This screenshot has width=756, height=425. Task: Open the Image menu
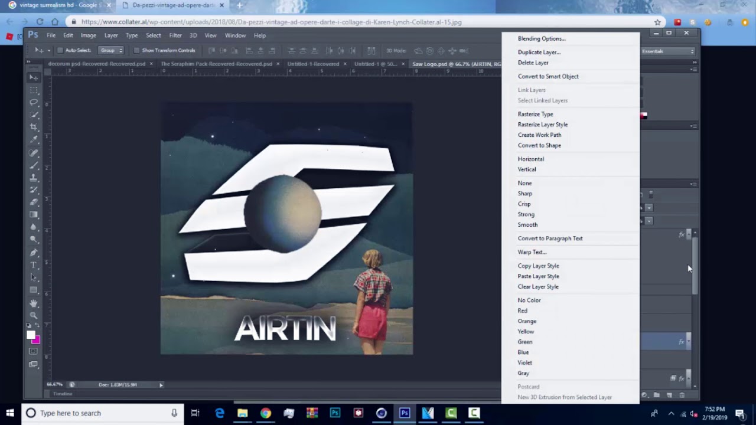[x=89, y=35]
